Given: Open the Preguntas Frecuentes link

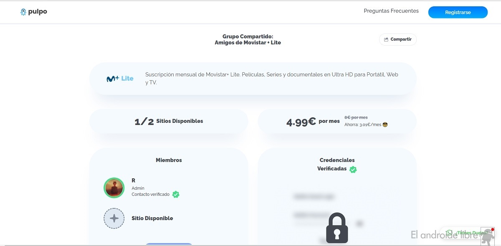Looking at the screenshot, I should coord(391,11).
